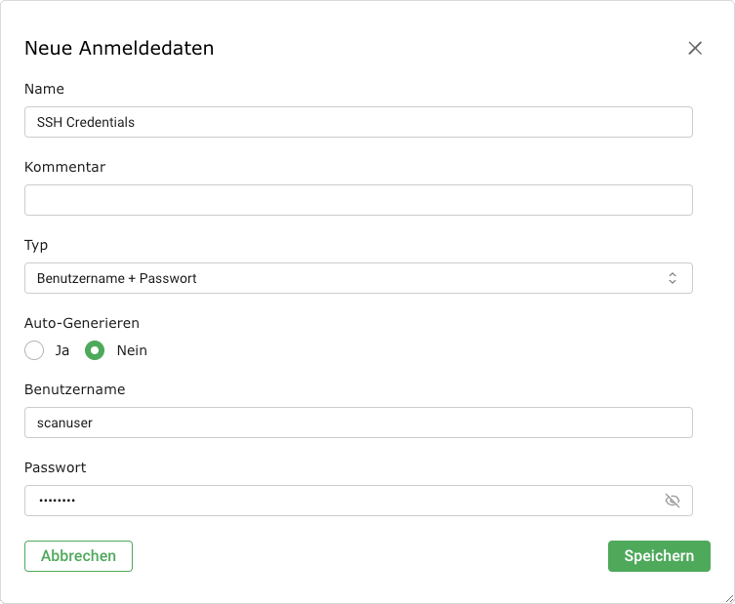Screen dimensions: 735x604
Task: Click the Passwort label text
Action: [56, 467]
